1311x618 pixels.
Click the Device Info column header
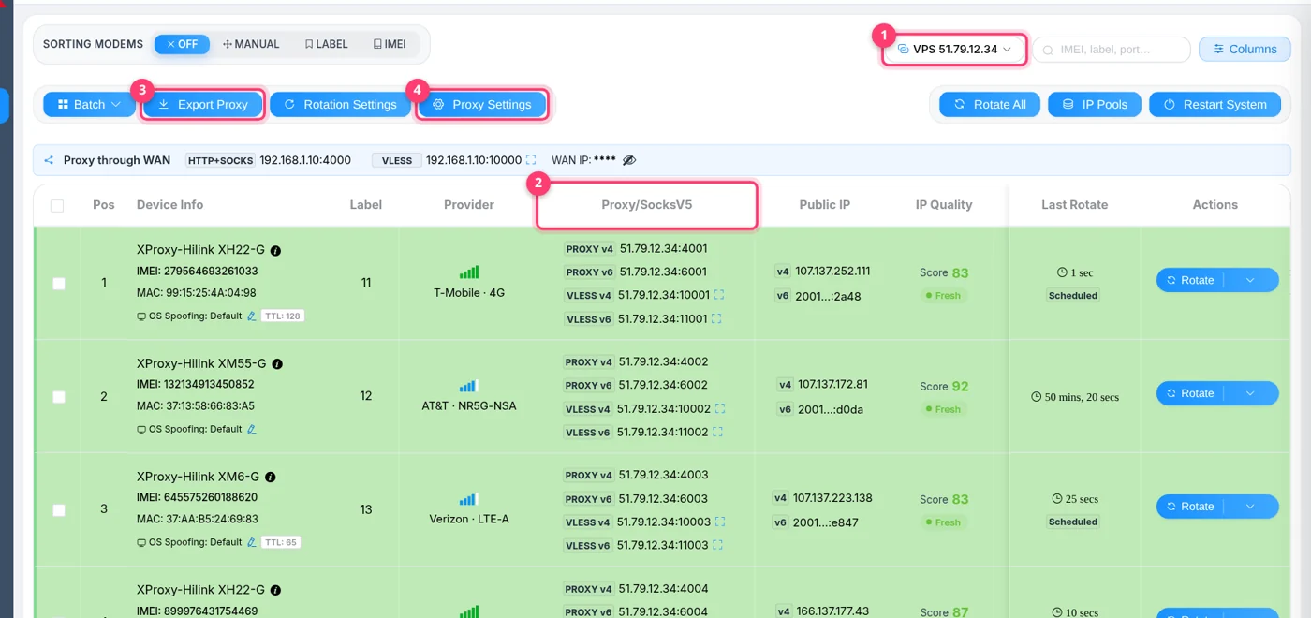coord(169,205)
